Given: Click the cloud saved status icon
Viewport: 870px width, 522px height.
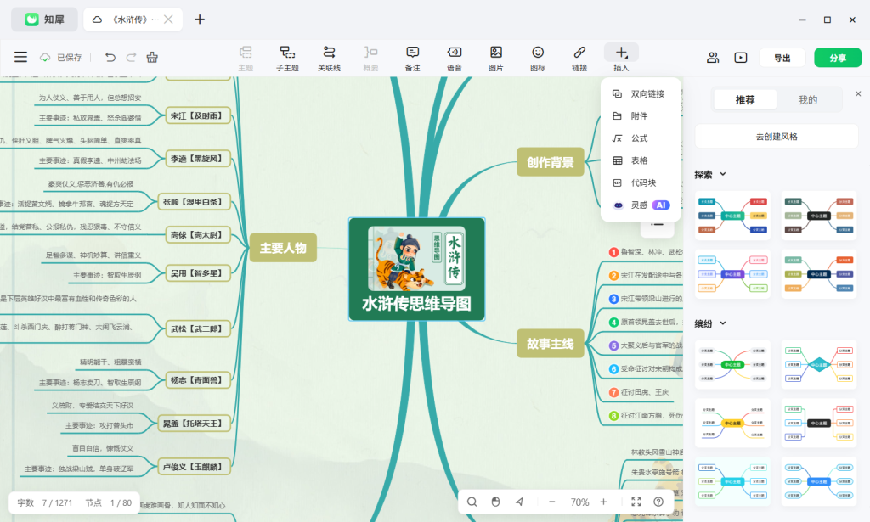Looking at the screenshot, I should tap(45, 57).
